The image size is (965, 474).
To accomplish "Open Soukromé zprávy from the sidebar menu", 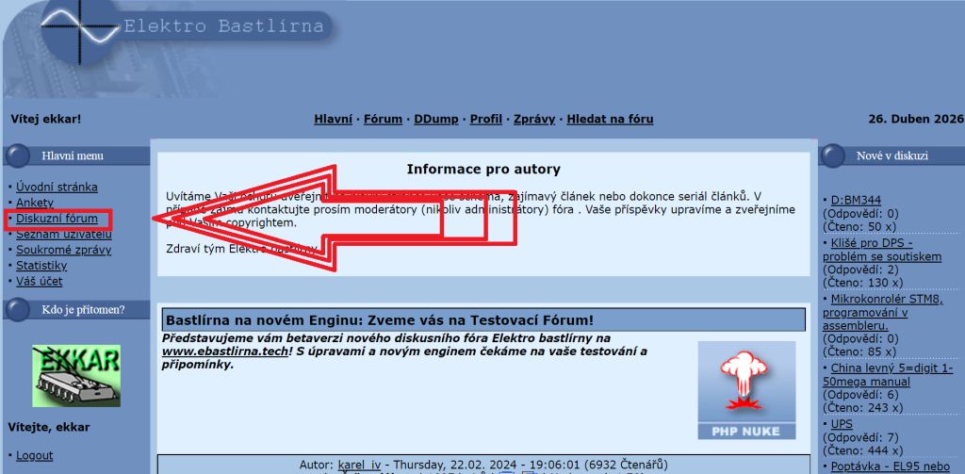I will (x=63, y=250).
